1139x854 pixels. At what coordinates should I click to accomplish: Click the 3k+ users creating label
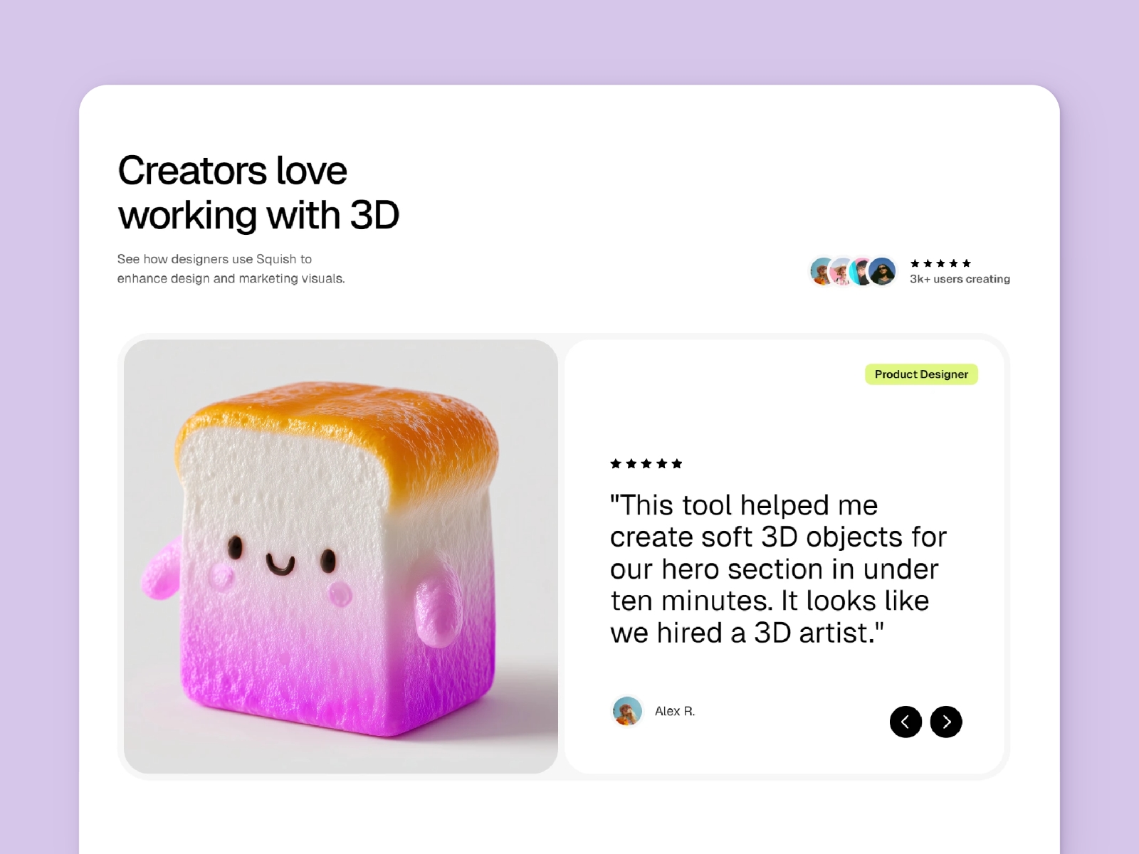pos(960,279)
